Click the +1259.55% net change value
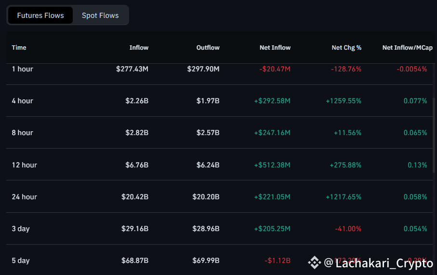The width and height of the screenshot is (437, 275). [343, 101]
